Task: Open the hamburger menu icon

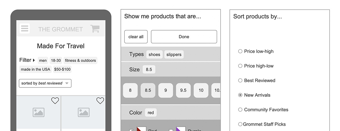Action: pyautogui.click(x=25, y=28)
